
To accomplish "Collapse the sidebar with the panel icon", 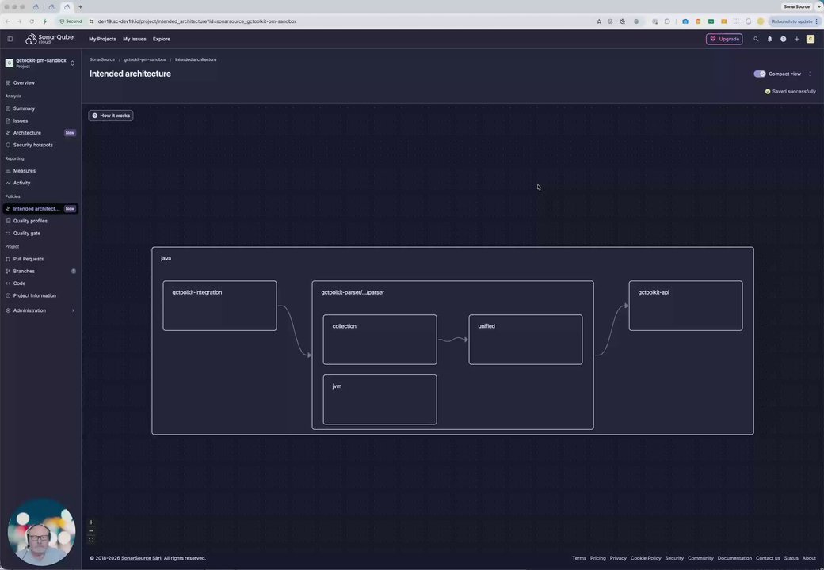I will coord(10,39).
